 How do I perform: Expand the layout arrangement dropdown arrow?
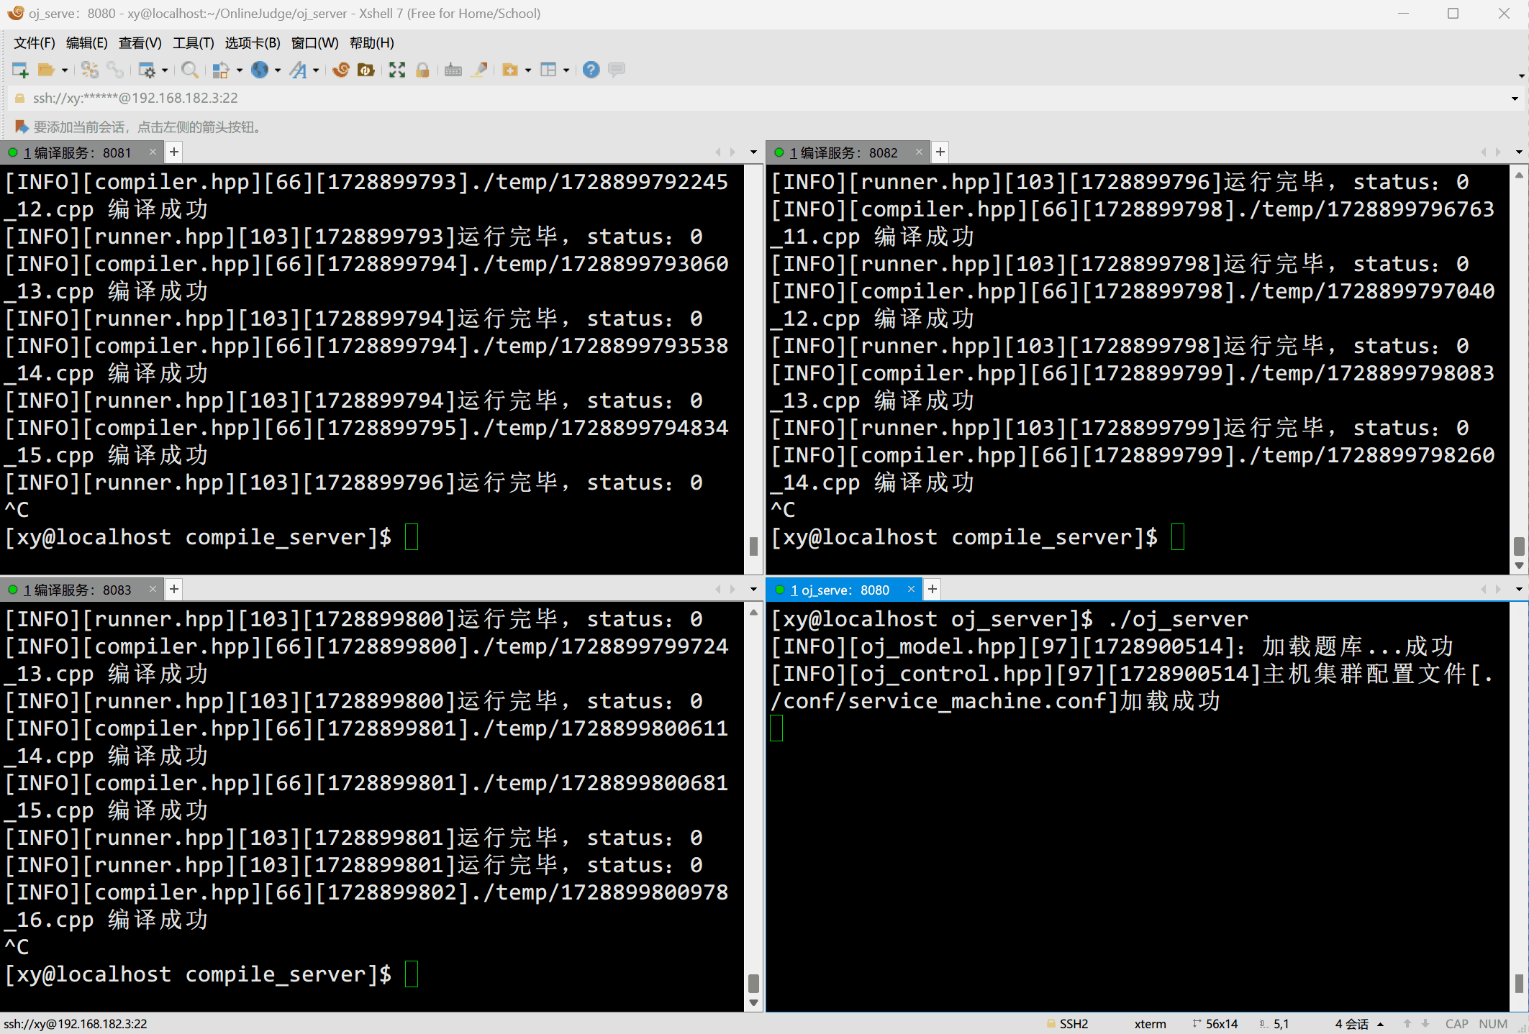click(x=566, y=70)
